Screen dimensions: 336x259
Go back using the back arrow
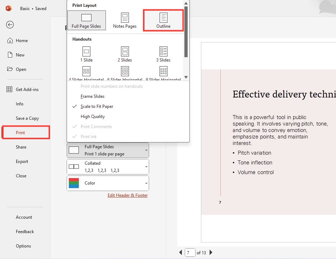coord(10,24)
